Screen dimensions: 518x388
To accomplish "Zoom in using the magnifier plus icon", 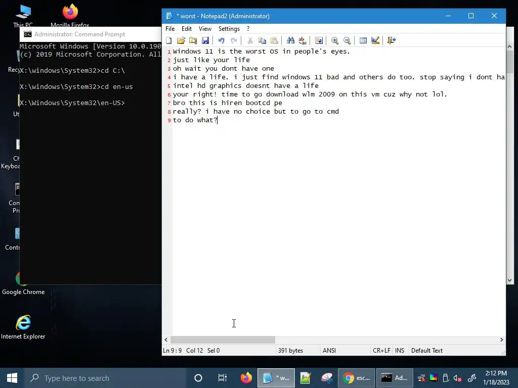I will tap(335, 40).
